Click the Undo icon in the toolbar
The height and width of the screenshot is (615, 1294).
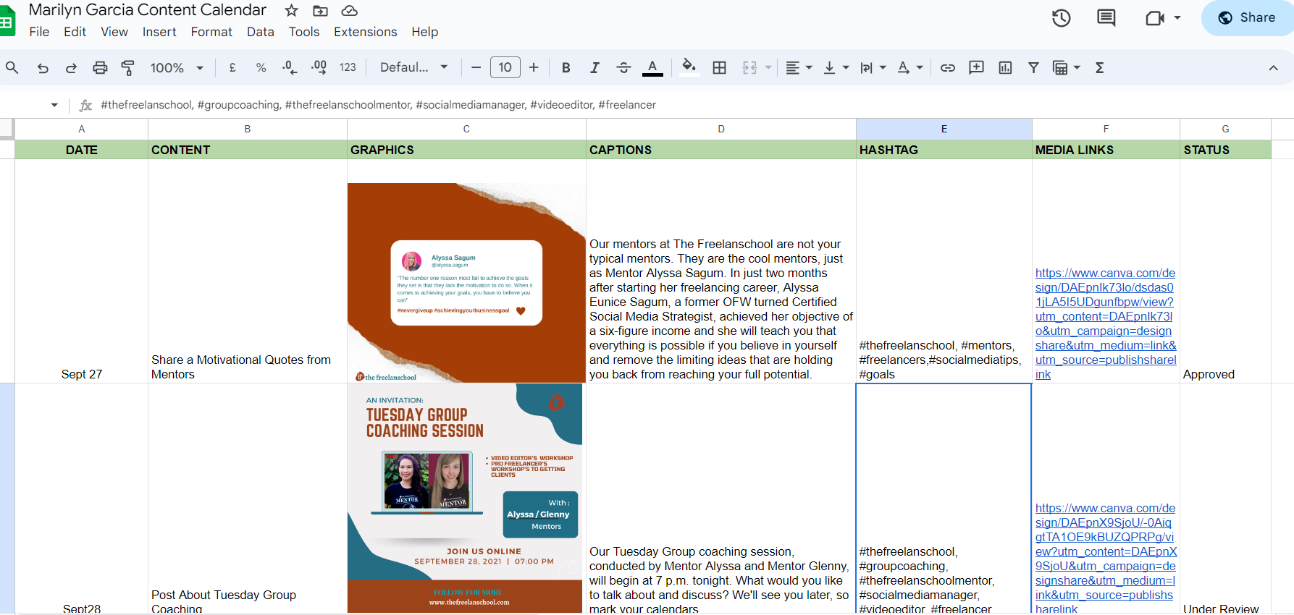tap(43, 68)
